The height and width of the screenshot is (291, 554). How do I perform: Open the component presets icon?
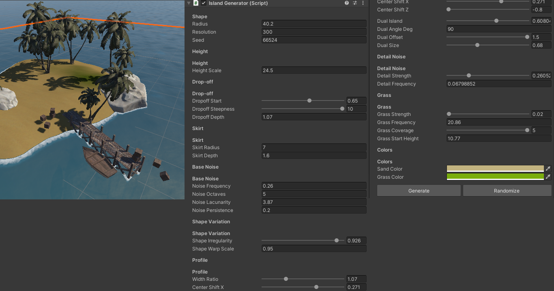[355, 3]
